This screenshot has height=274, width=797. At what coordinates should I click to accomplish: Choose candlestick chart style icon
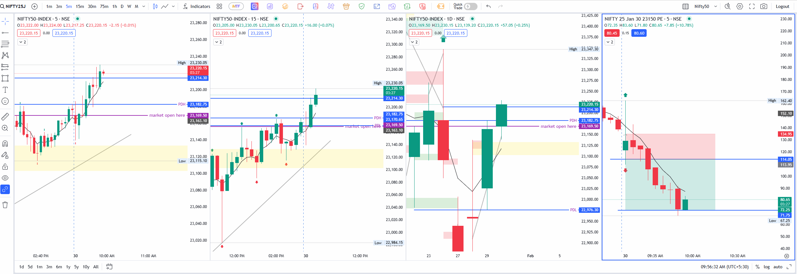(x=155, y=6)
